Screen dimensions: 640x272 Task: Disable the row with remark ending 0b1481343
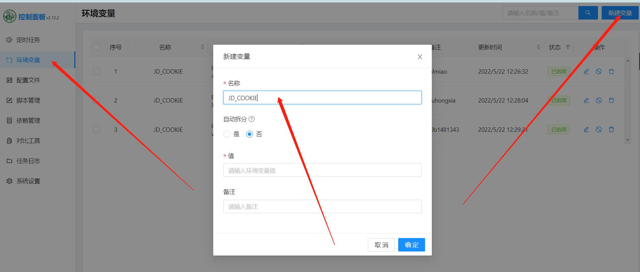click(599, 129)
